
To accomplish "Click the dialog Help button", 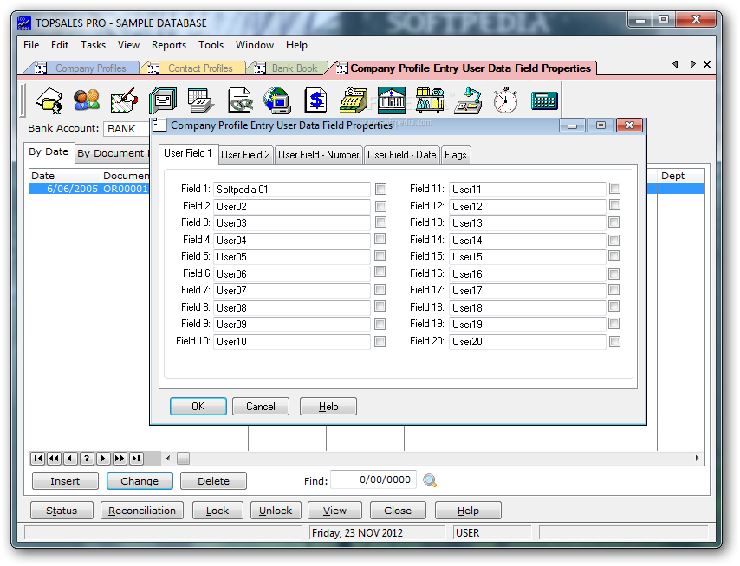I will (328, 407).
